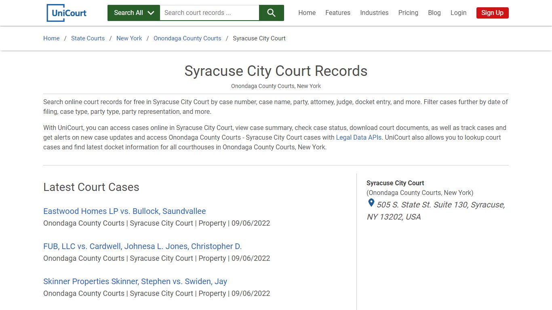Viewport: 552px width, 310px height.
Task: Open the Legal Data APIs link
Action: [x=359, y=137]
